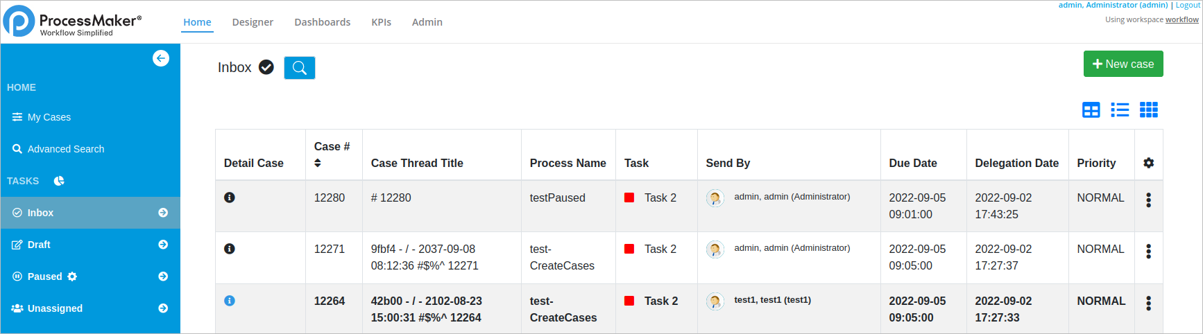This screenshot has height=334, width=1203.
Task: Create a New case
Action: (1123, 64)
